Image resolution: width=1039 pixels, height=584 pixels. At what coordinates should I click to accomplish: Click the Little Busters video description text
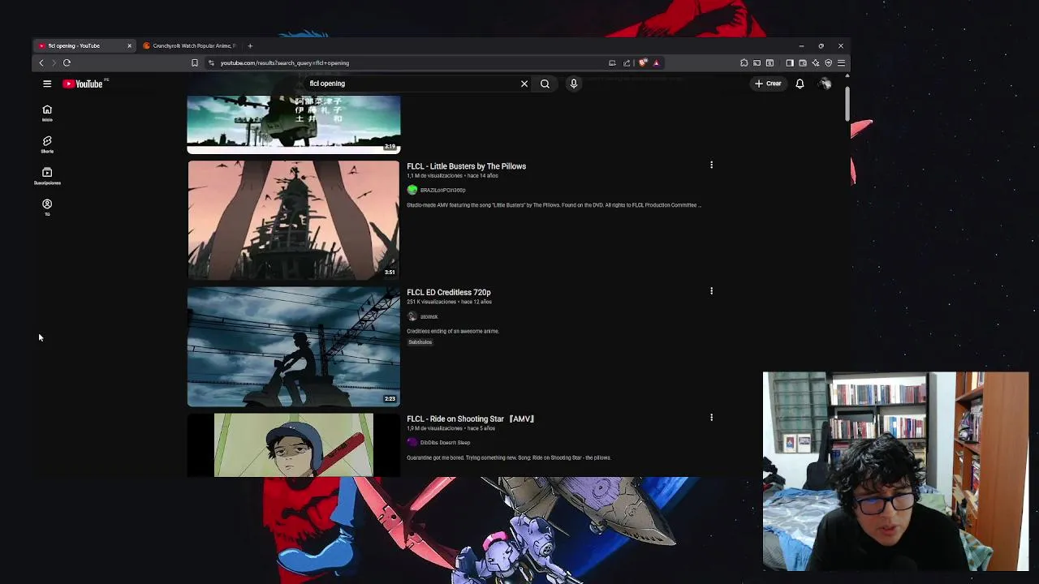point(553,205)
